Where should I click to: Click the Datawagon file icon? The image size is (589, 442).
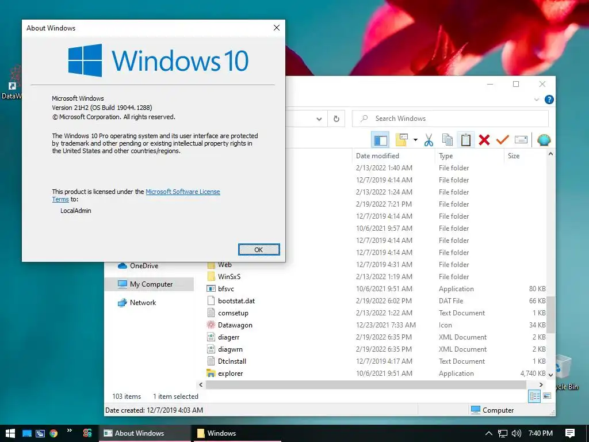click(x=211, y=325)
